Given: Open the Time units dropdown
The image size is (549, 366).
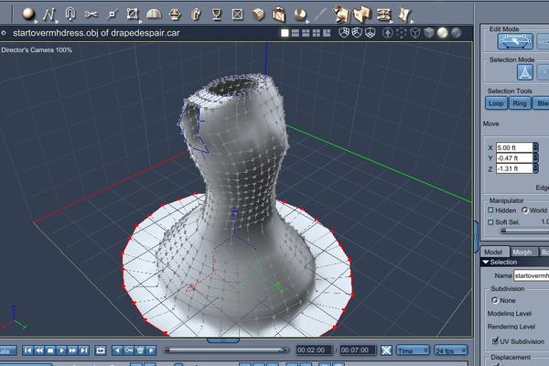Looking at the screenshot, I should point(414,350).
